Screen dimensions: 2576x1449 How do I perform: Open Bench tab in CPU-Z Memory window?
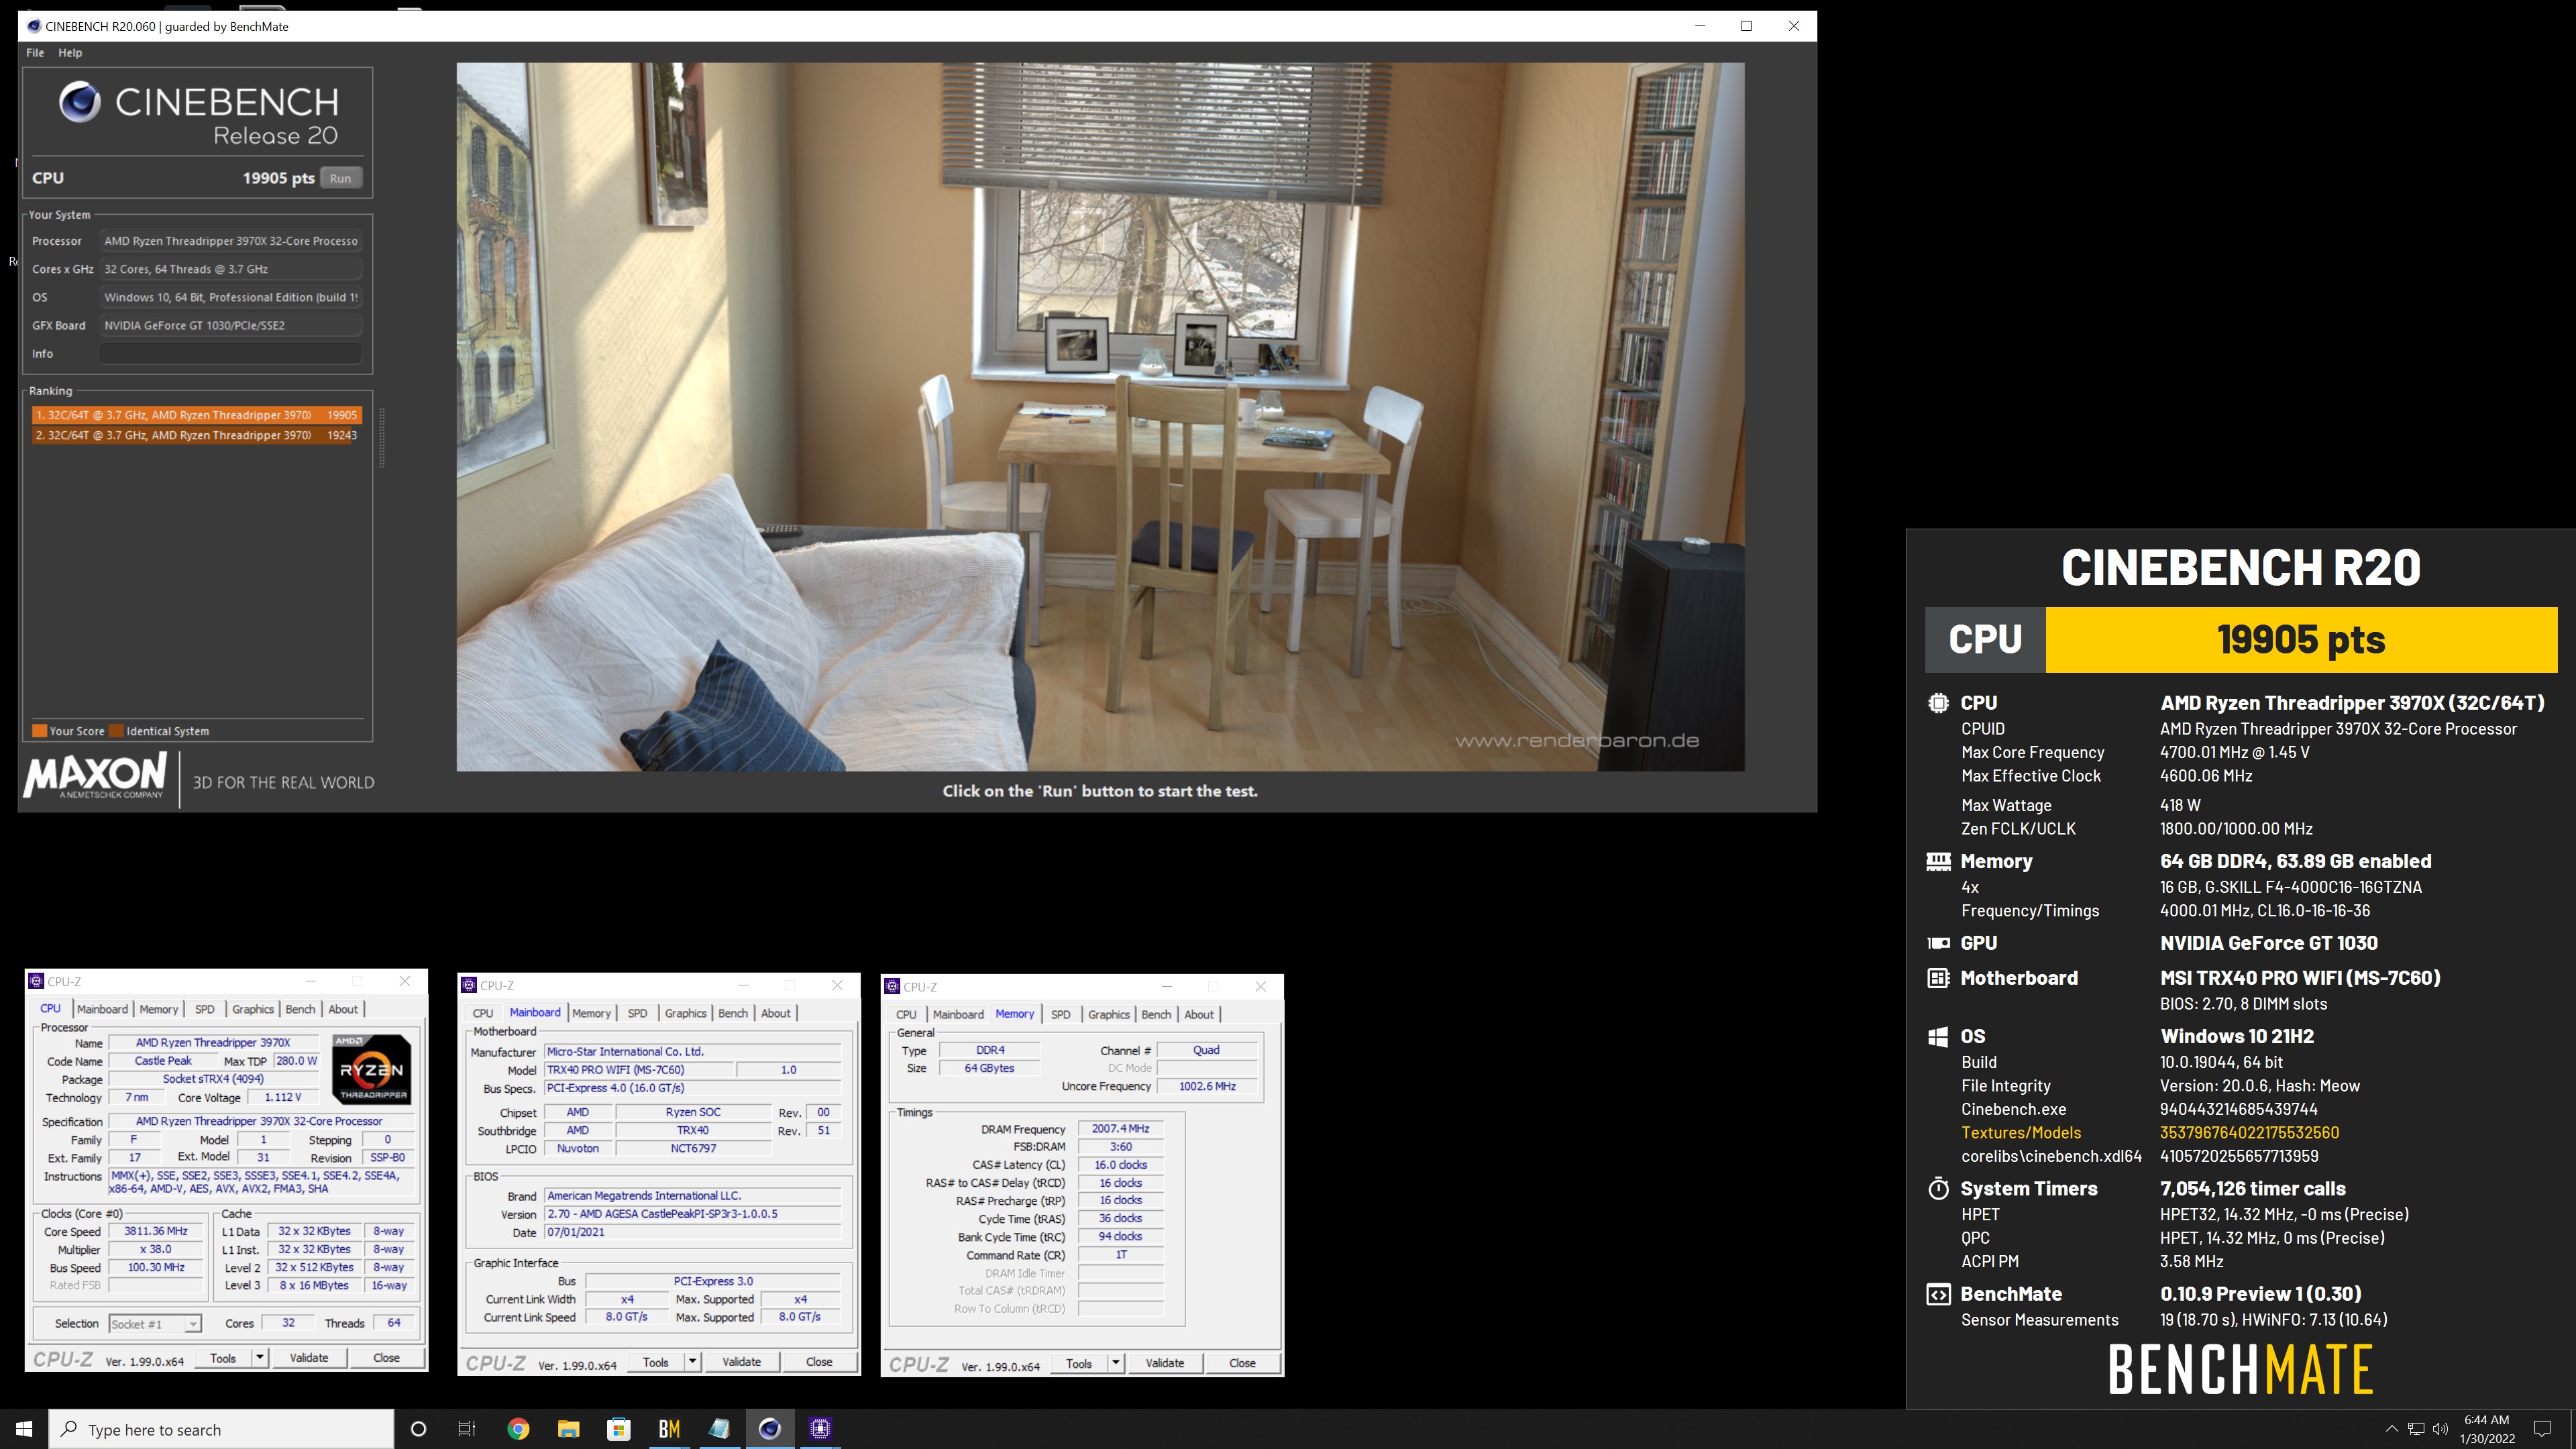[x=1156, y=1014]
